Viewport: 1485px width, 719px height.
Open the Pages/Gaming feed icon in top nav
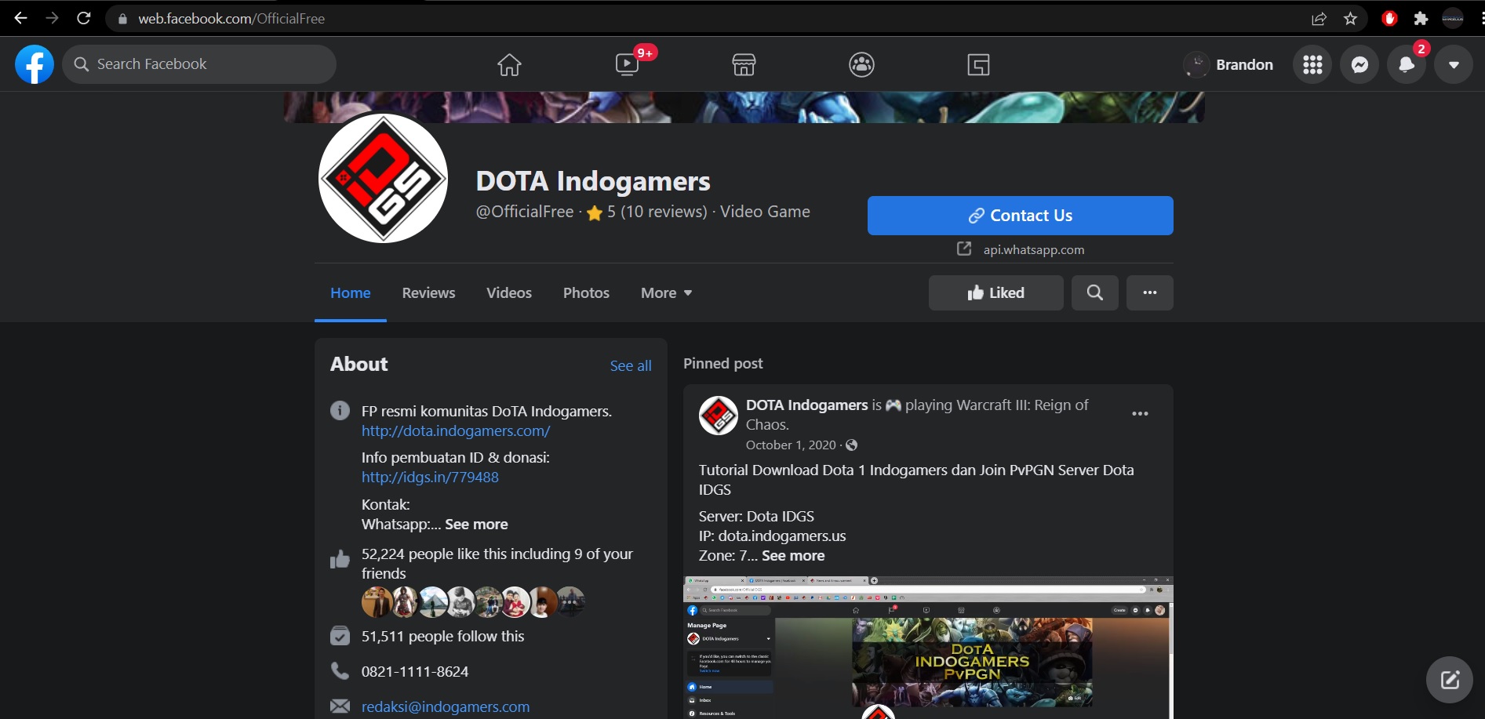click(x=978, y=64)
